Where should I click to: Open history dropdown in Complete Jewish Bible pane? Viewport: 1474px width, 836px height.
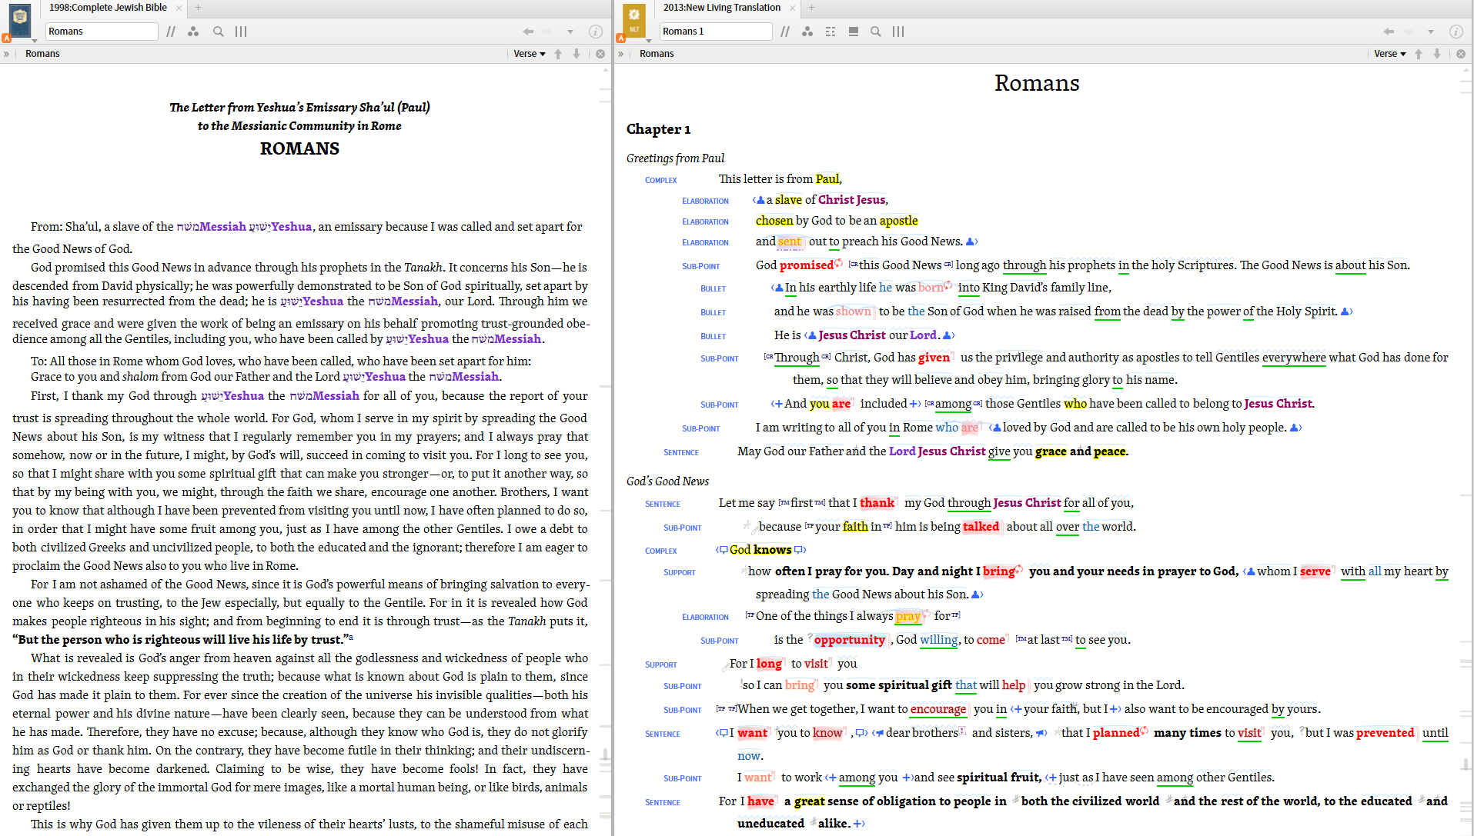tap(570, 32)
